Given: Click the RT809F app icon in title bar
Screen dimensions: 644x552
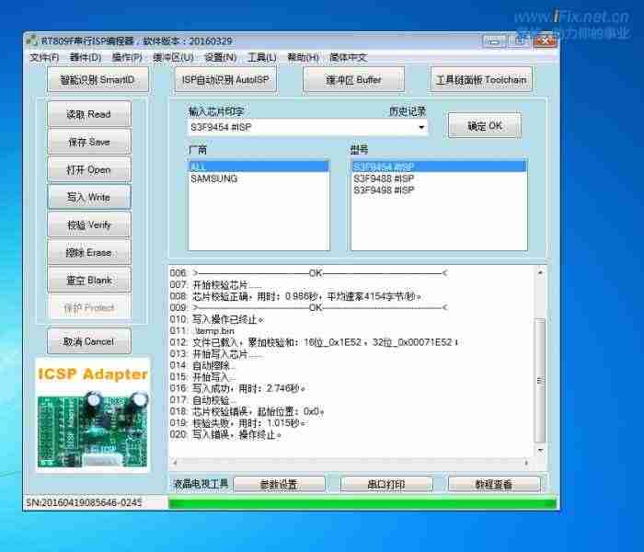Looking at the screenshot, I should (32, 41).
